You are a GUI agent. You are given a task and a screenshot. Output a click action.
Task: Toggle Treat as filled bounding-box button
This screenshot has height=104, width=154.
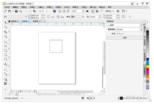[x=124, y=17]
